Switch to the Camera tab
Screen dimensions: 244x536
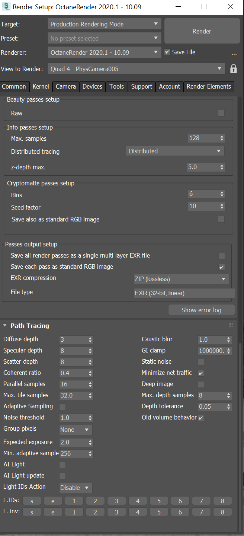click(x=66, y=86)
